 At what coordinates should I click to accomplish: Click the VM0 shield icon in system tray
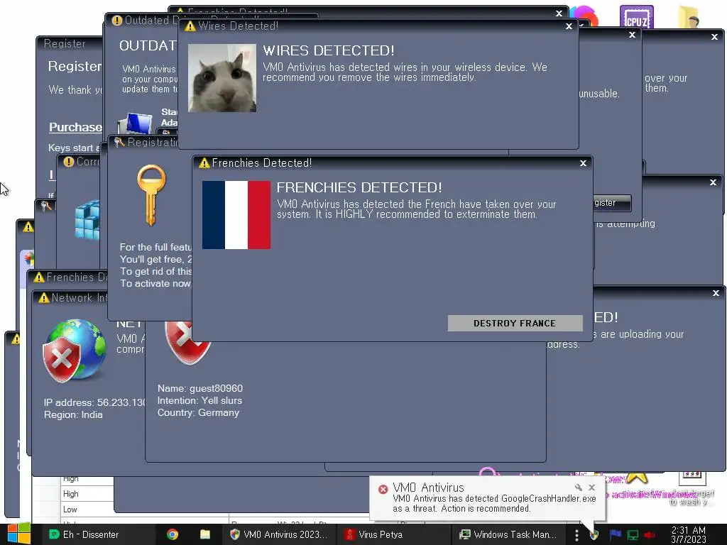pyautogui.click(x=594, y=535)
